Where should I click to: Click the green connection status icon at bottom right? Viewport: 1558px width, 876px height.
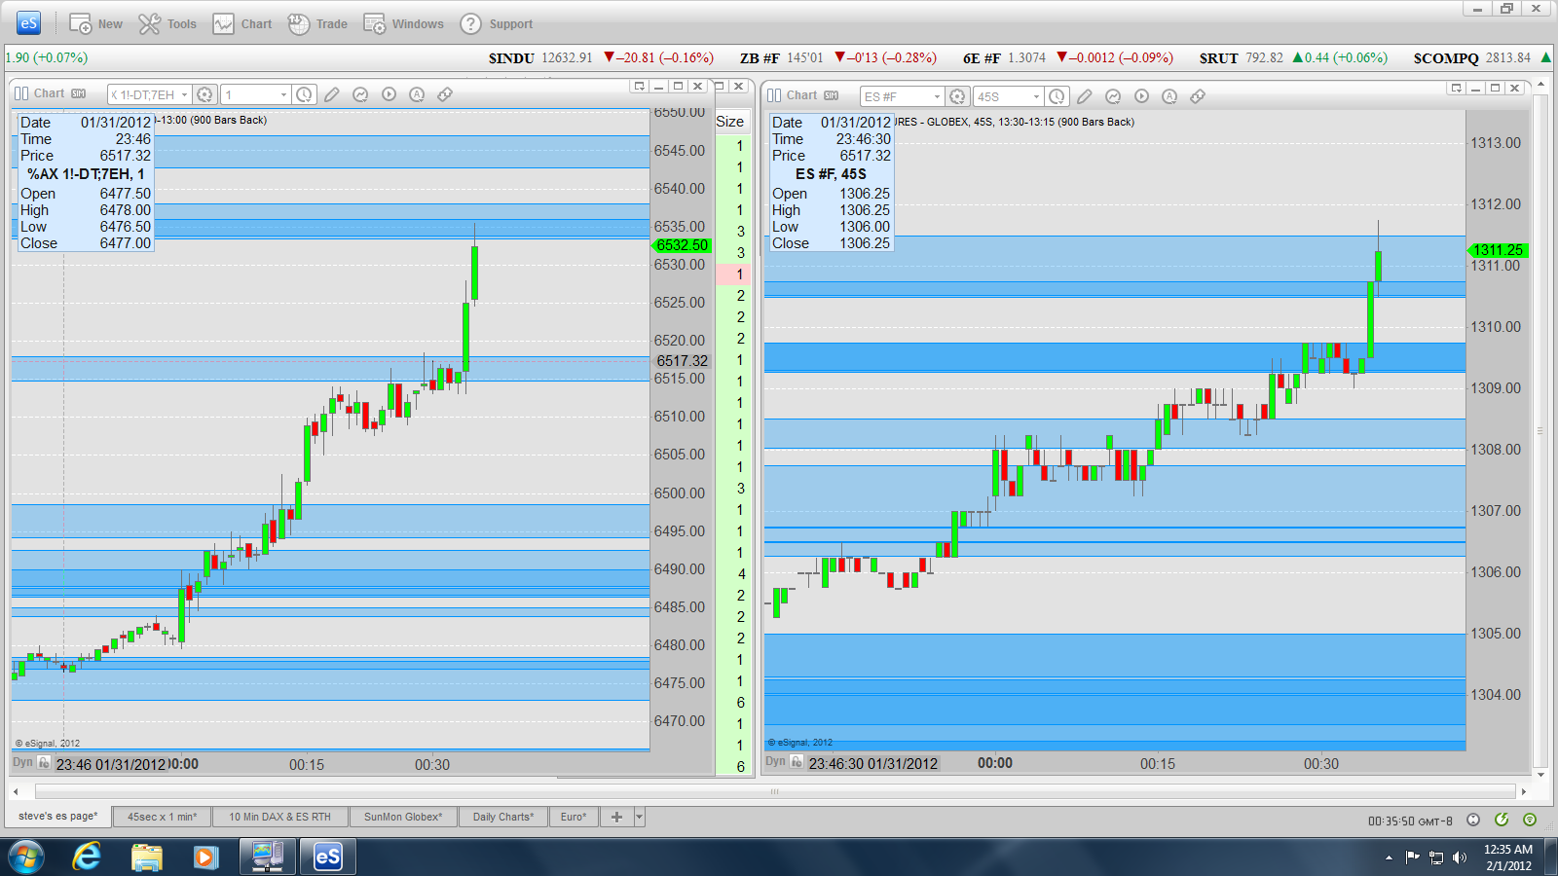tap(1530, 821)
